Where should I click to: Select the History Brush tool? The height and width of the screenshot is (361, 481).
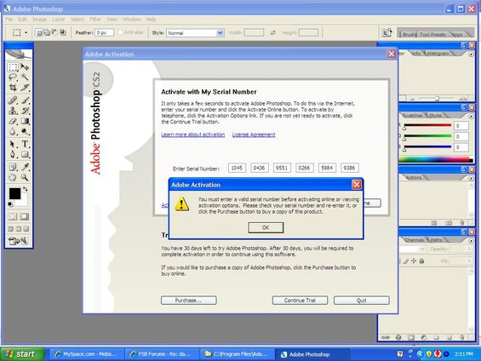pyautogui.click(x=25, y=111)
